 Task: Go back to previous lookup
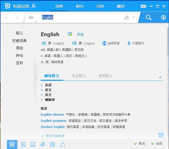coord(6,17)
